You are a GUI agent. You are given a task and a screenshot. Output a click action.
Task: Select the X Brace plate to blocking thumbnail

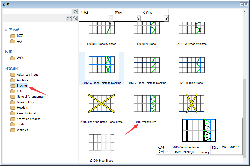point(102,65)
